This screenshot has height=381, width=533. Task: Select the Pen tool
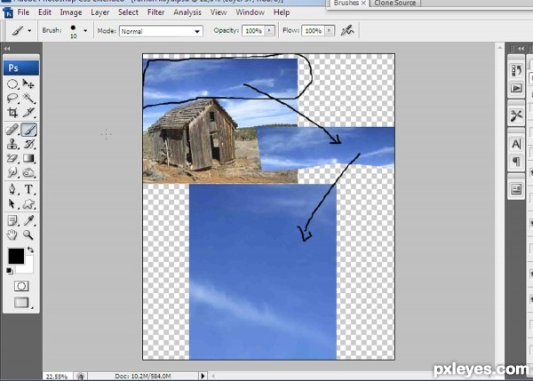click(12, 189)
